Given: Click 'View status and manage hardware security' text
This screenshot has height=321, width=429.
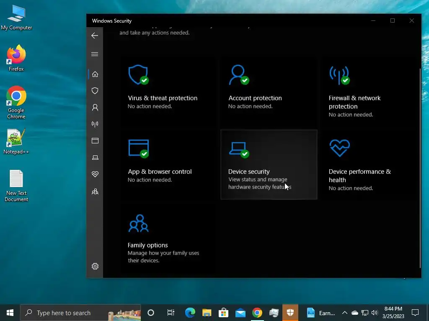Looking at the screenshot, I should click(x=260, y=183).
